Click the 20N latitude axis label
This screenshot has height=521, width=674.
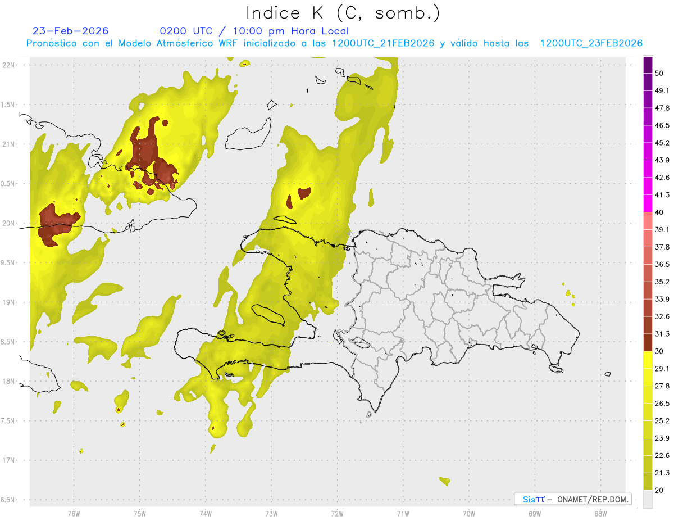(x=9, y=223)
